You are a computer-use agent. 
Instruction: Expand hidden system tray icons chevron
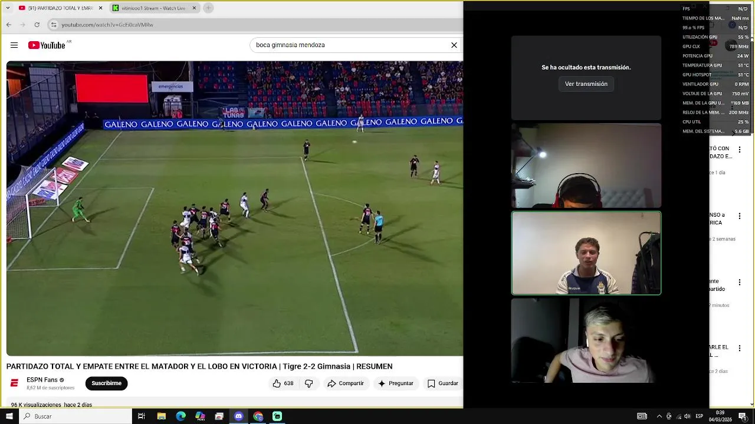tap(659, 416)
